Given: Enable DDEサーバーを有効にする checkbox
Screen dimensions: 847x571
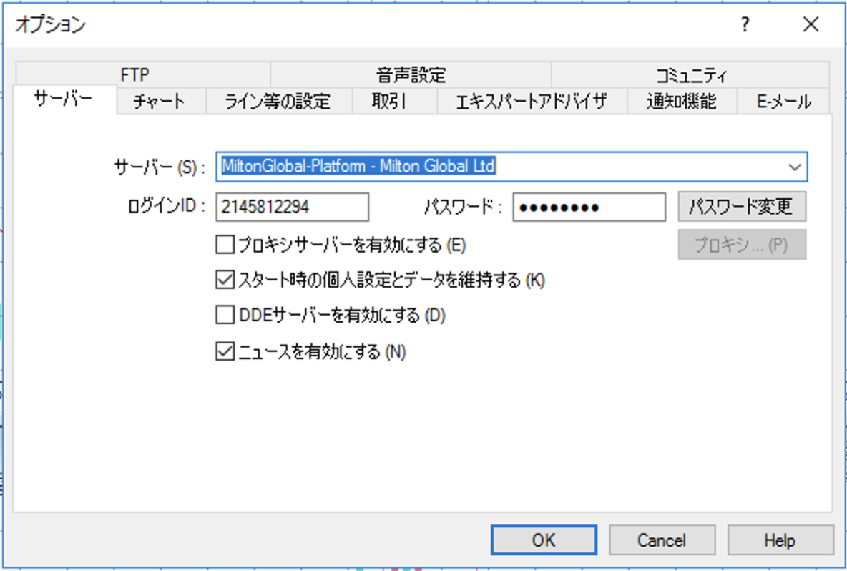Looking at the screenshot, I should point(225,315).
